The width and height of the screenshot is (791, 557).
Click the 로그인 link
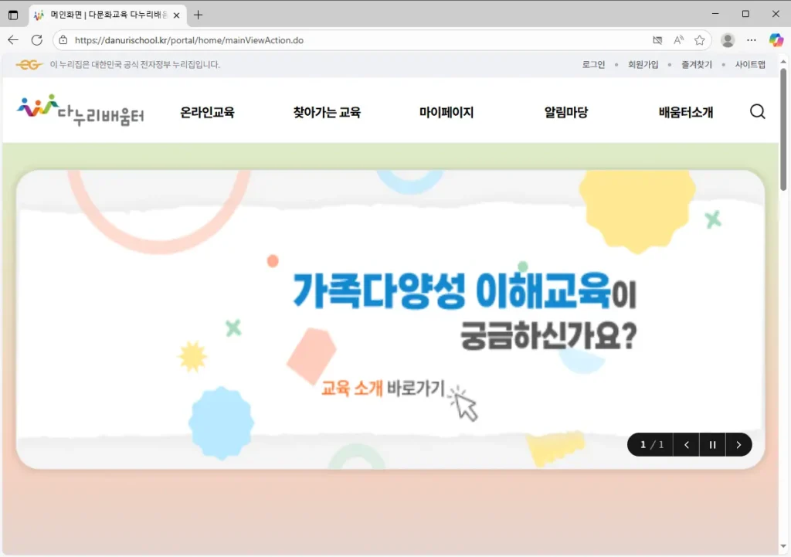coord(592,65)
